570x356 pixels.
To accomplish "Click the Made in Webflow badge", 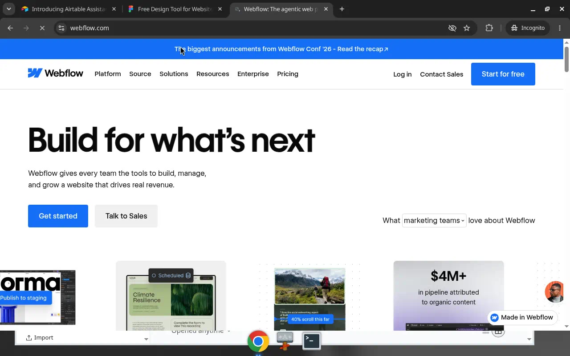I will click(522, 317).
